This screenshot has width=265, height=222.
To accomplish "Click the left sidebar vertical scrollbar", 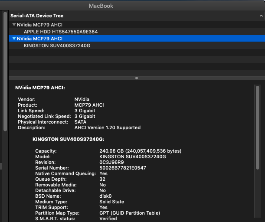I will pos(5,71).
